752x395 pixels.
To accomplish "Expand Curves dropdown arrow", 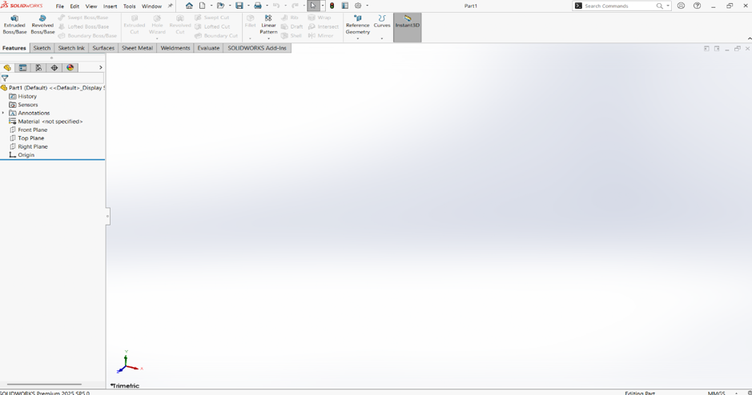I will (382, 39).
